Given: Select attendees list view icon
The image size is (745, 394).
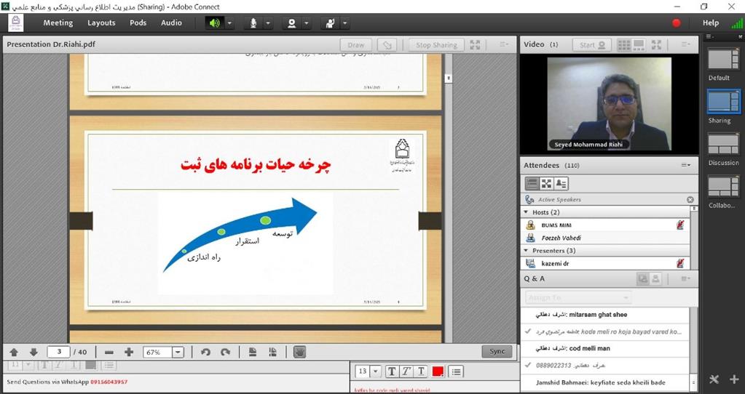Looking at the screenshot, I should pos(532,183).
